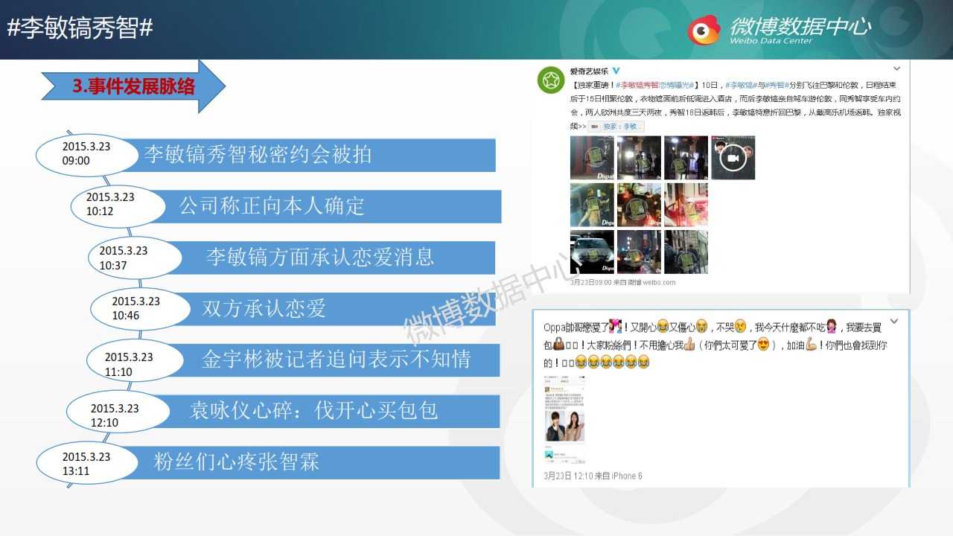This screenshot has height=536, width=953.
Task: Select the 2015.3.23 13:11 timeline oval
Action: coord(88,463)
